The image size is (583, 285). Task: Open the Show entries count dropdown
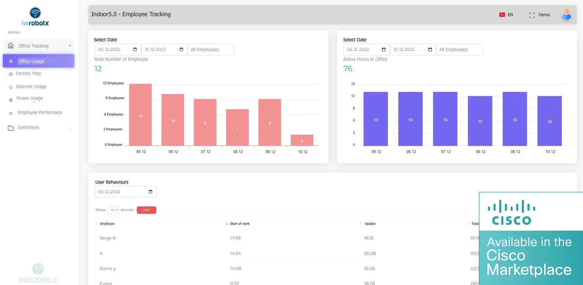pyautogui.click(x=113, y=210)
